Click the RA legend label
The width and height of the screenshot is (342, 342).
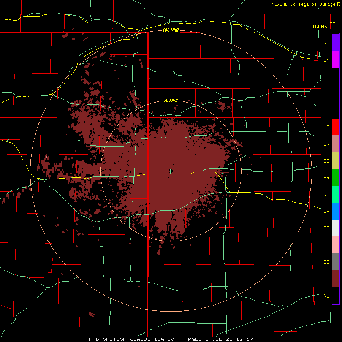[x=326, y=195]
